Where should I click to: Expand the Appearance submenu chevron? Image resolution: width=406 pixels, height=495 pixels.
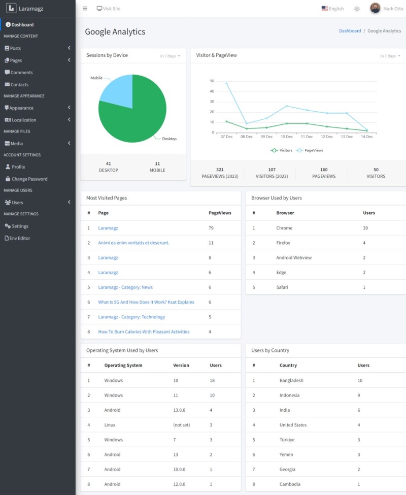click(69, 107)
